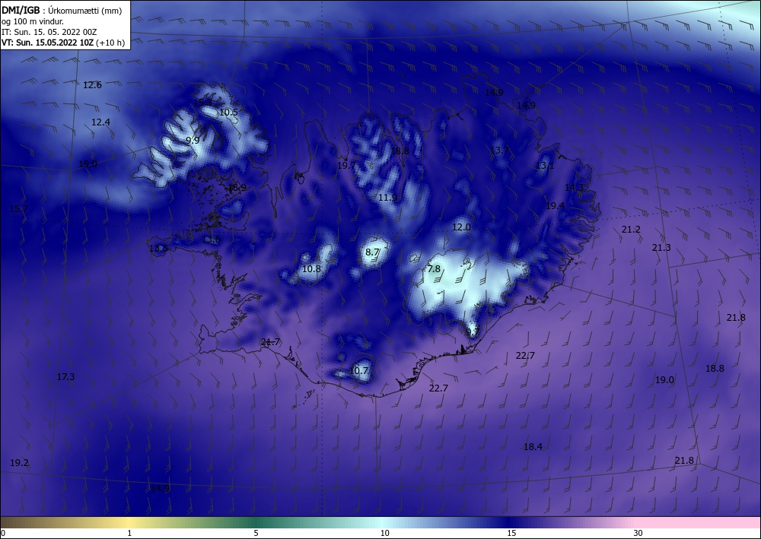
Task: Click the 'og 100 m vindur.' line
Action: click(x=33, y=21)
